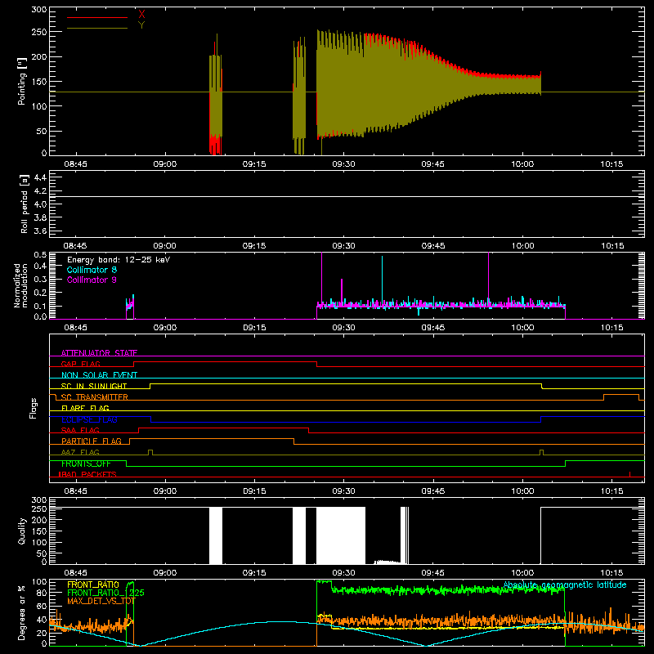Click the bad packets tick mark near 10:18

[629, 474]
